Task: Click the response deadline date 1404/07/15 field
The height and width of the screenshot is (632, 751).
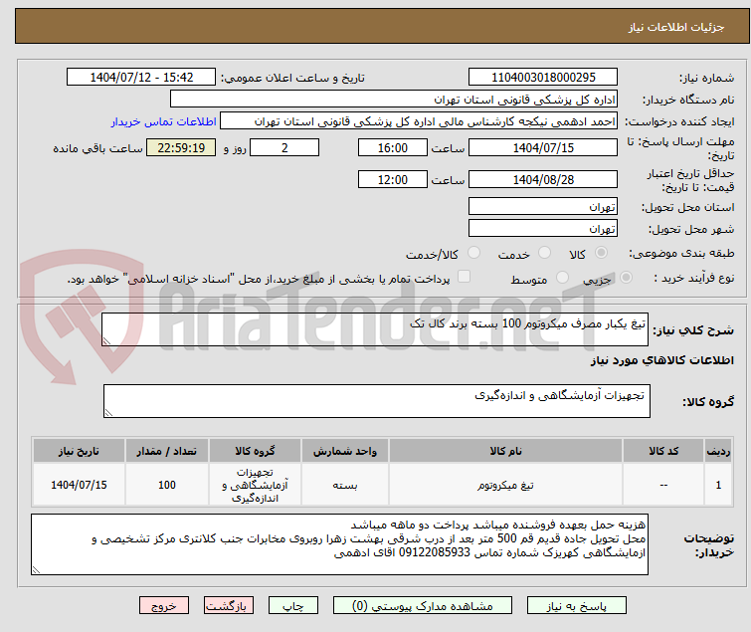Action: pos(543,147)
